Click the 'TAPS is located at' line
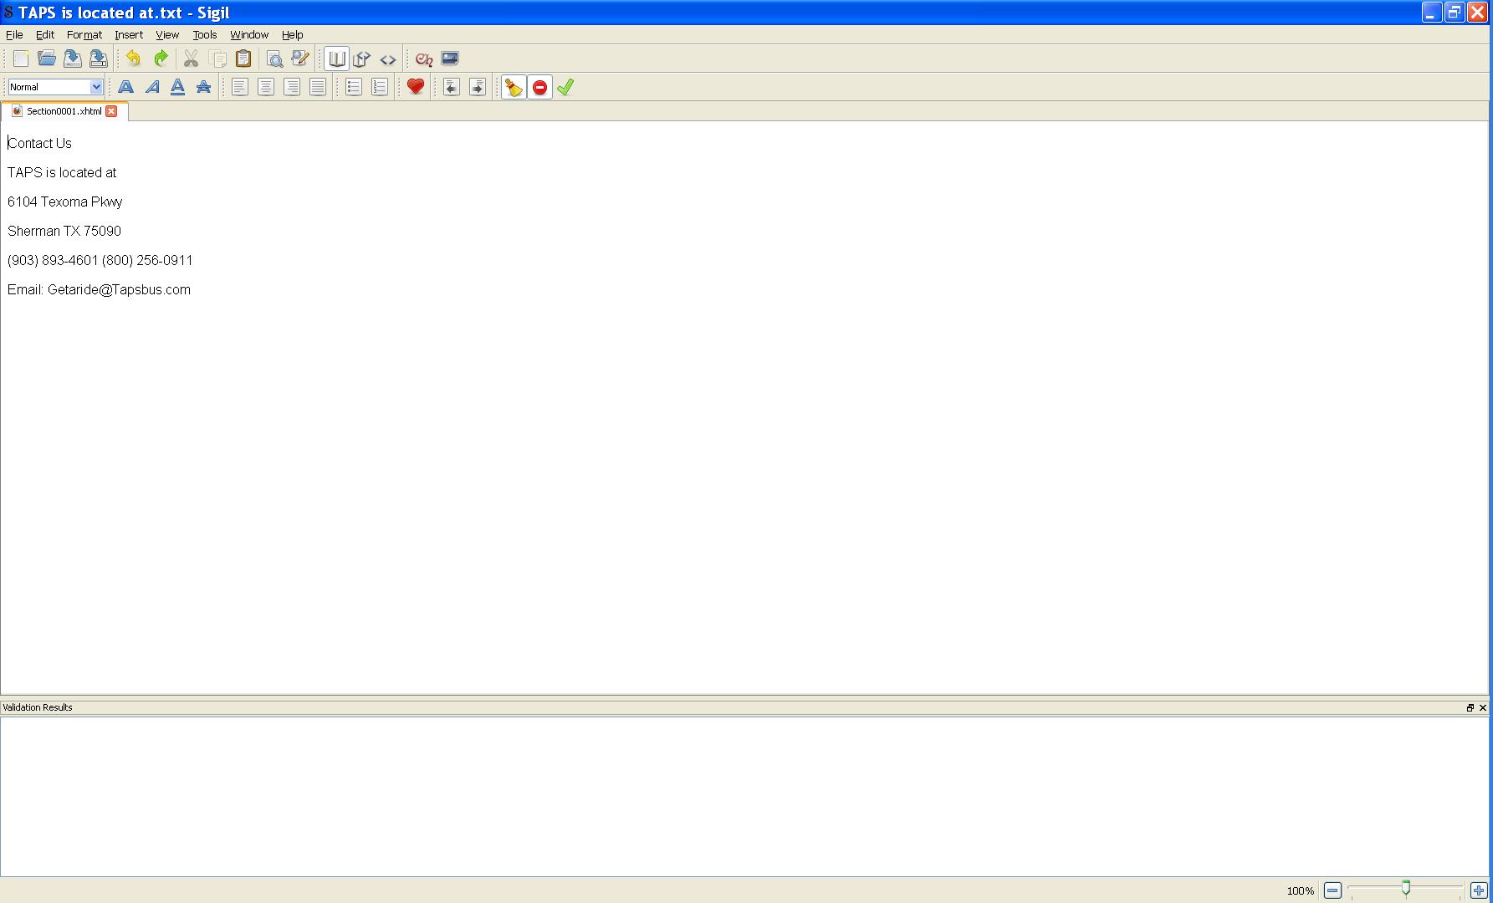This screenshot has height=903, width=1493. pyautogui.click(x=62, y=172)
